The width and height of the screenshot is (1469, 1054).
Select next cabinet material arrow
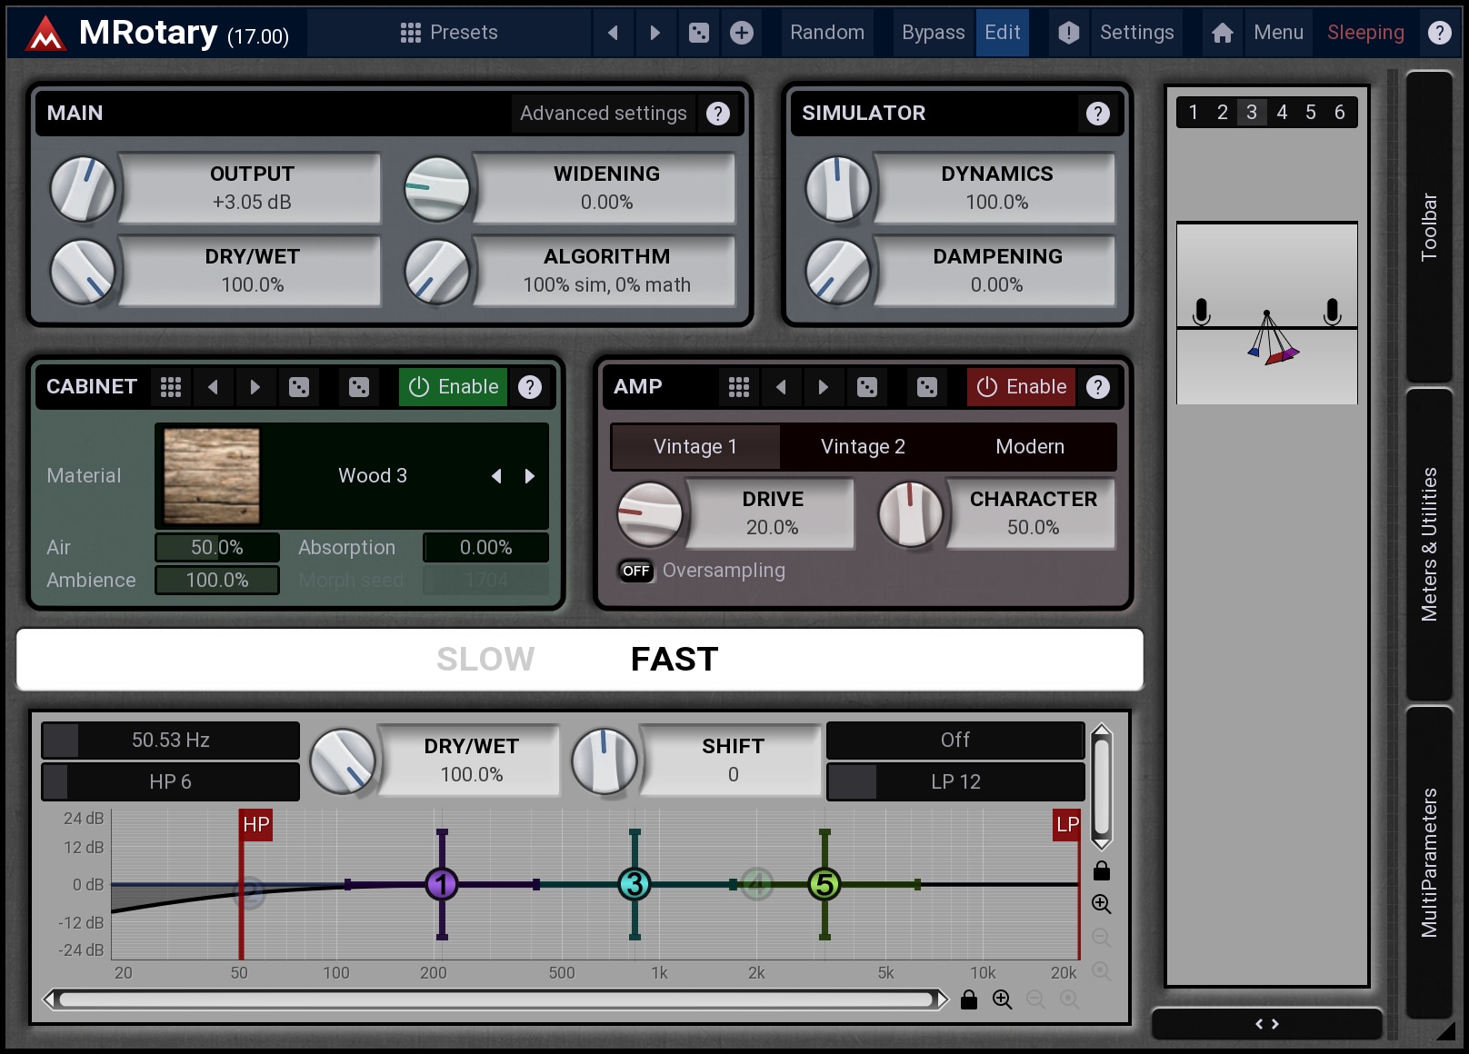click(x=530, y=476)
